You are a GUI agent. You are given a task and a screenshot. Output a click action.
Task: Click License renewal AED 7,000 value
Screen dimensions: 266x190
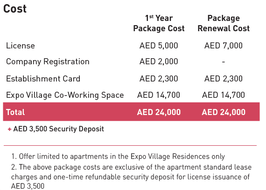point(224,46)
